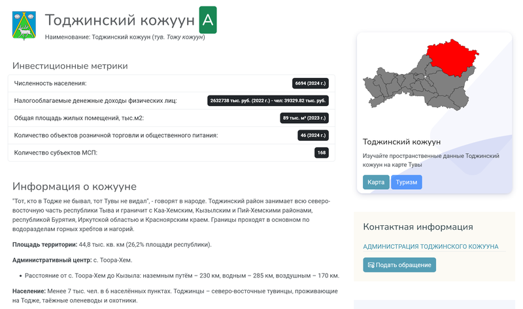Viewport: 523px width, 309px height.
Task: Click the envelope icon in Подать обращение
Action: tap(371, 265)
